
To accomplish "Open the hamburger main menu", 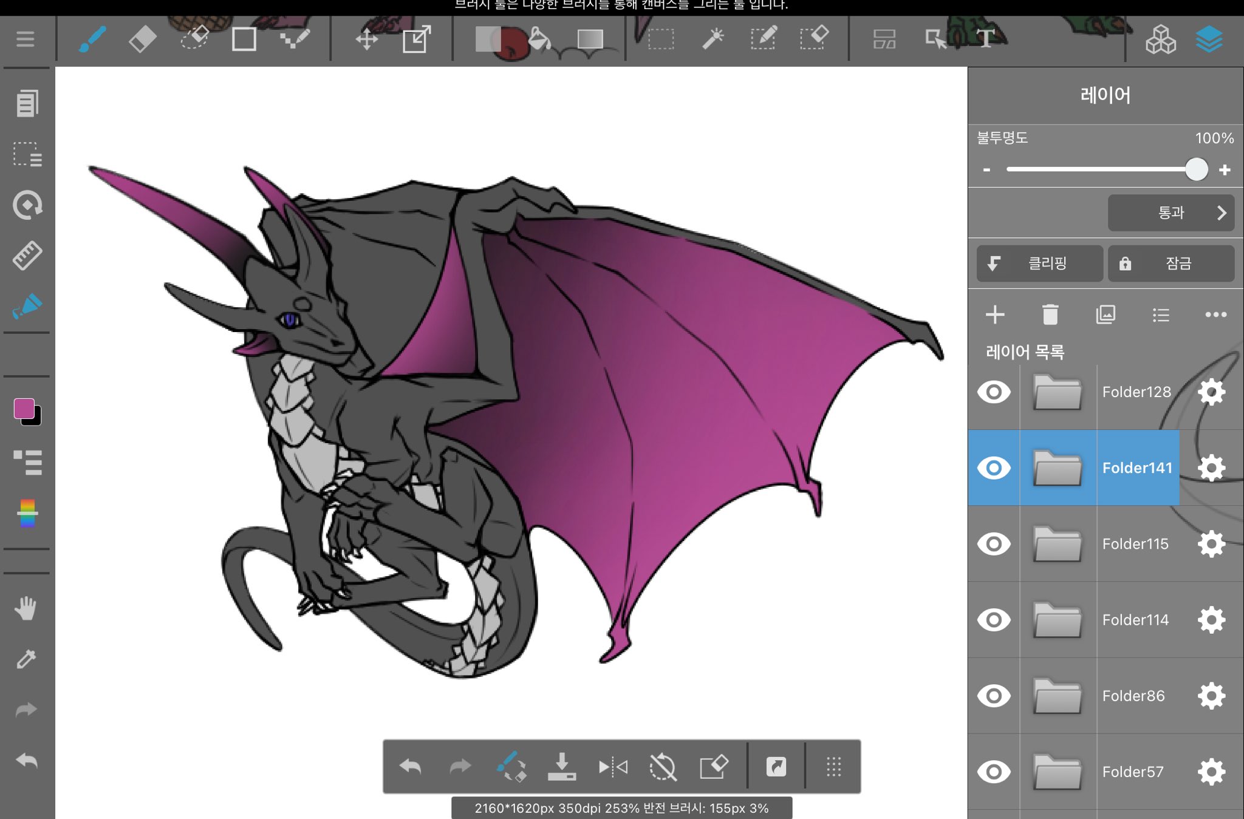I will (25, 39).
